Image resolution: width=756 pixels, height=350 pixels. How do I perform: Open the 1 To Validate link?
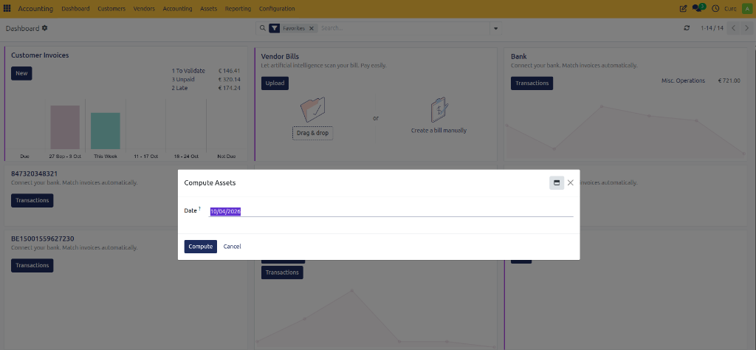(x=188, y=71)
